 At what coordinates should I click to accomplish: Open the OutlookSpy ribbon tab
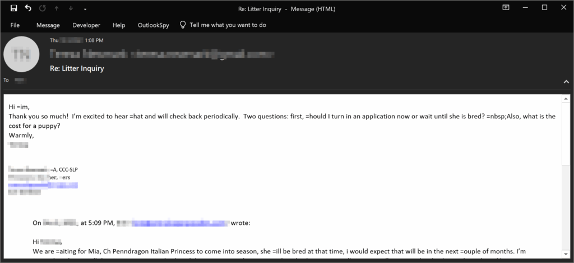pyautogui.click(x=152, y=25)
